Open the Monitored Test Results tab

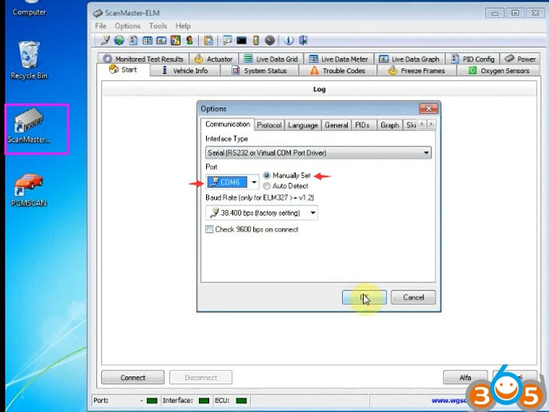(x=143, y=59)
